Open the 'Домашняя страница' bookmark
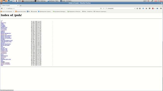The height and width of the screenshot is (91, 163). tap(45, 12)
